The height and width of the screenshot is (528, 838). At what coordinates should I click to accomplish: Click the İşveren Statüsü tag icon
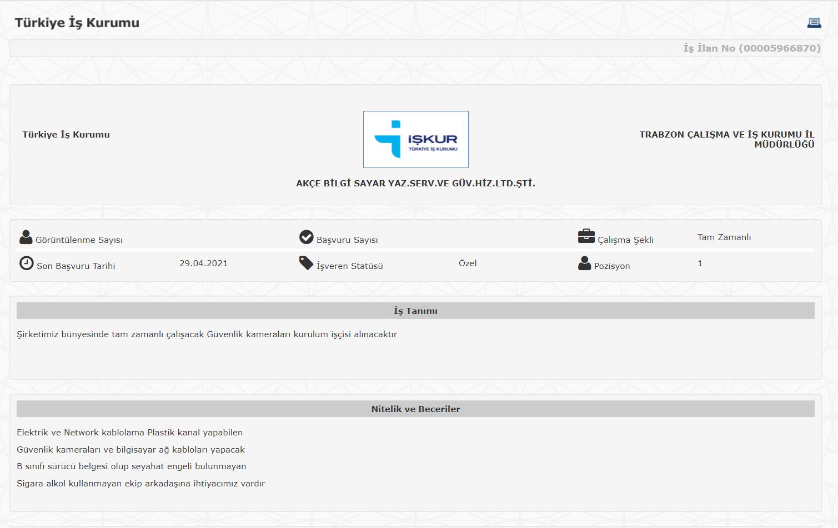[307, 263]
